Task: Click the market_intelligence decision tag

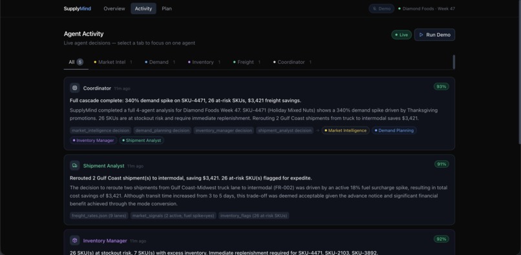Action: pos(100,130)
